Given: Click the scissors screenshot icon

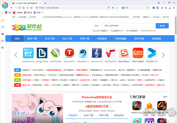Looking at the screenshot, I should pyautogui.click(x=162, y=8).
